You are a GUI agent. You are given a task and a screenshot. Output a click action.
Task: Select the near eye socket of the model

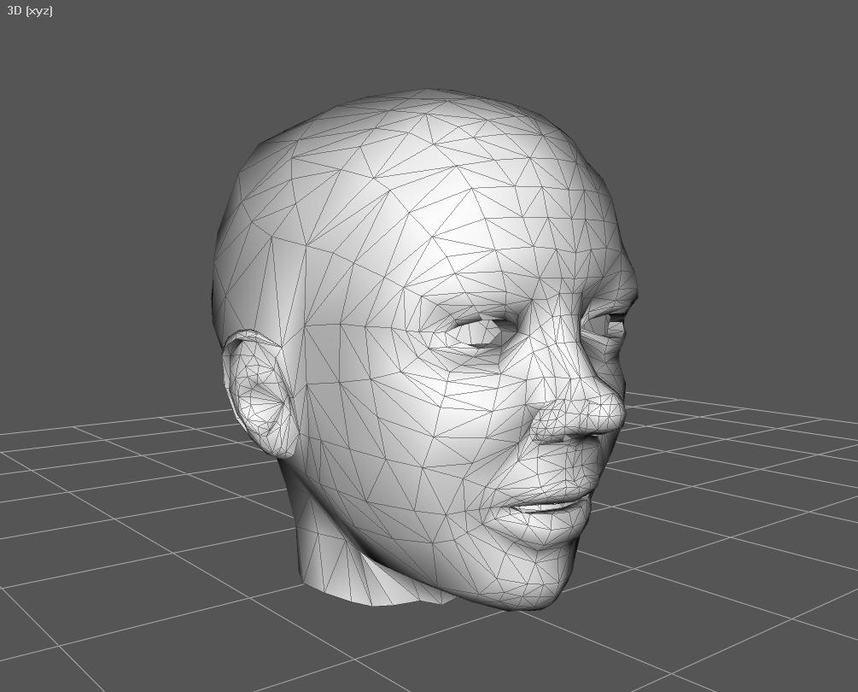tap(480, 332)
